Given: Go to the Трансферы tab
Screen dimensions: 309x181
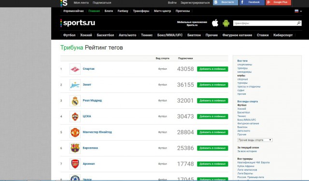Looking at the screenshot, I should click(141, 11).
